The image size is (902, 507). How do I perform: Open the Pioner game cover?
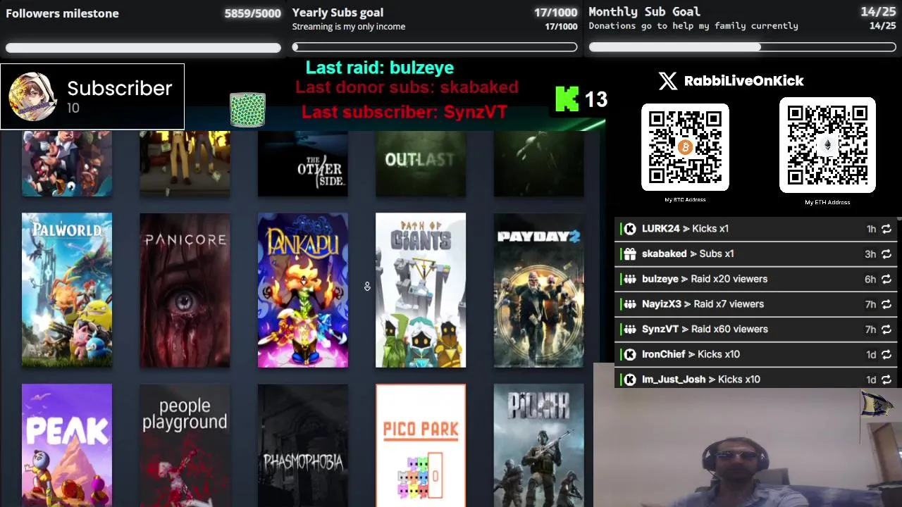click(x=539, y=445)
